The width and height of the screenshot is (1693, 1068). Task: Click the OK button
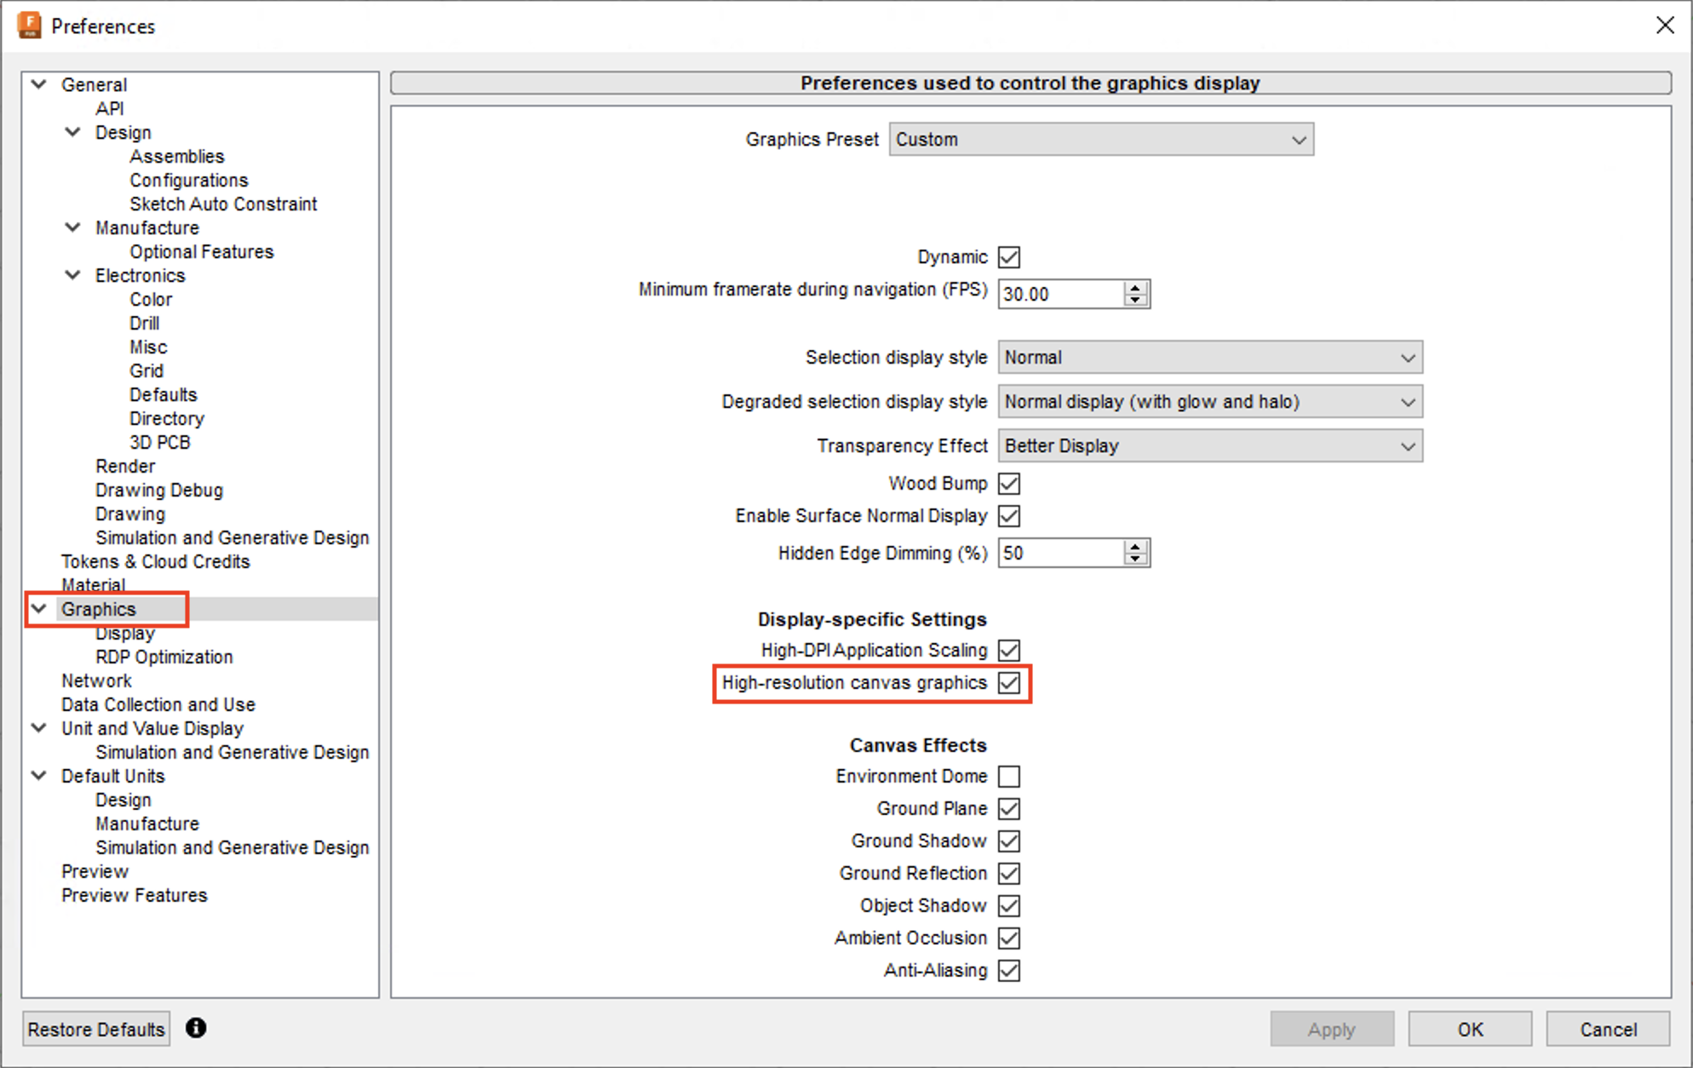[x=1470, y=1029]
